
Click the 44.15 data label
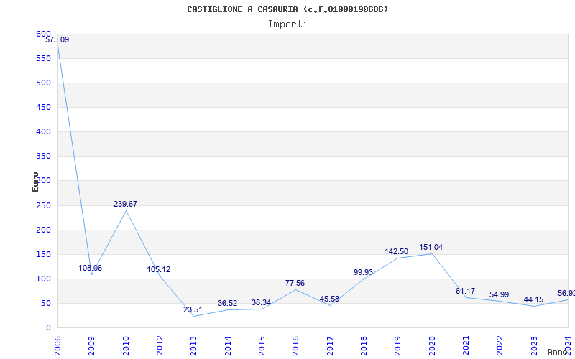(533, 299)
